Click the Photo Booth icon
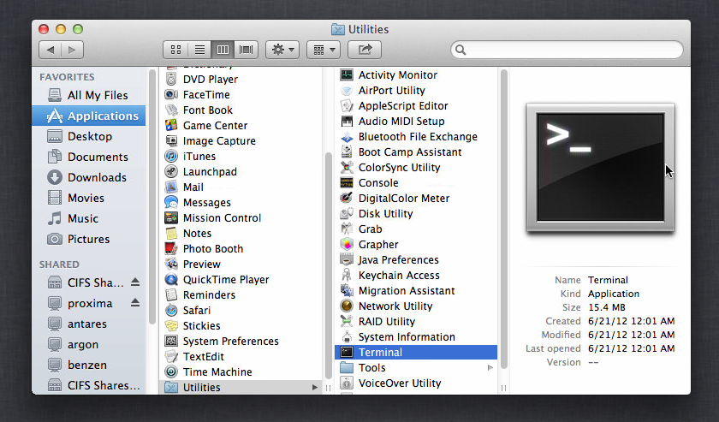 click(x=171, y=248)
